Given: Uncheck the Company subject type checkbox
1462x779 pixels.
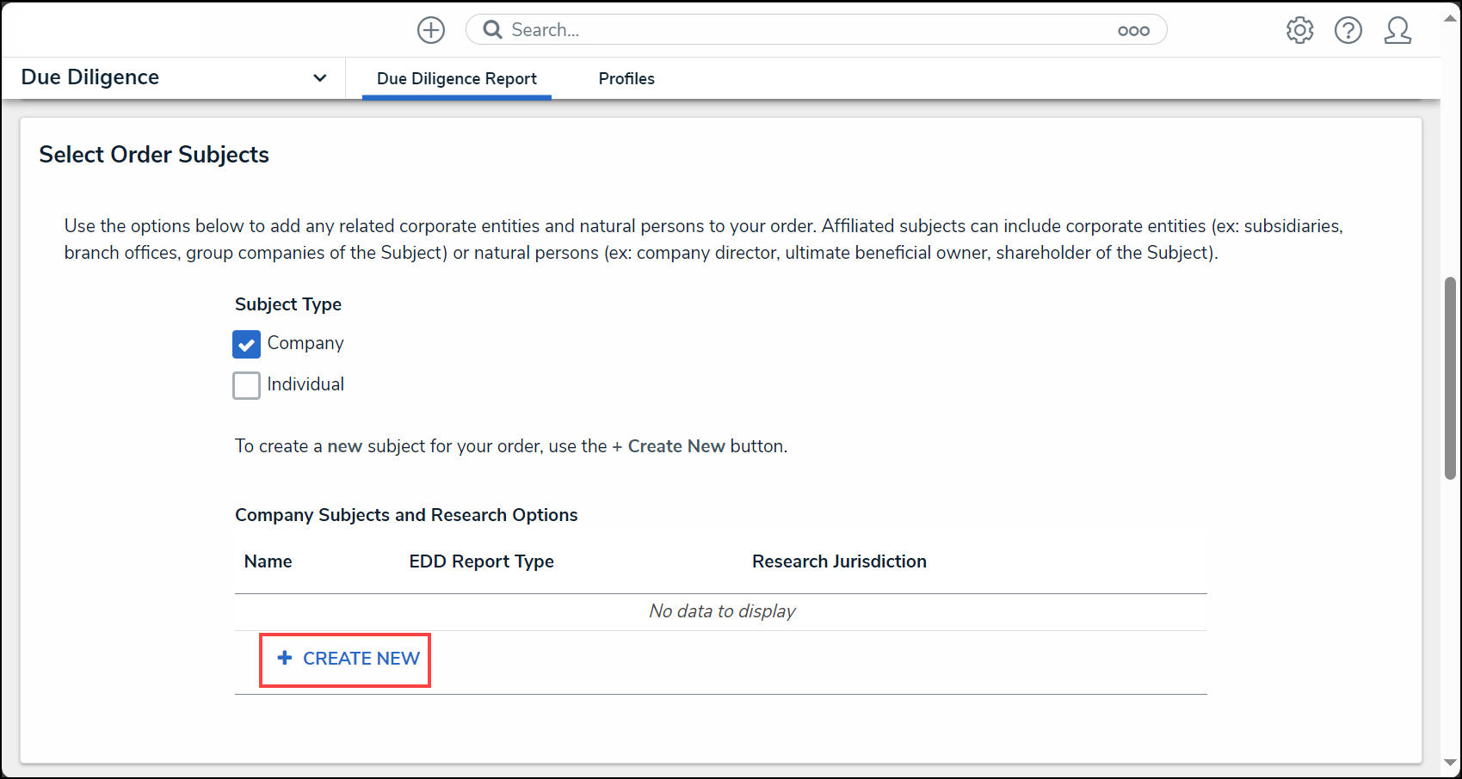Looking at the screenshot, I should [246, 344].
